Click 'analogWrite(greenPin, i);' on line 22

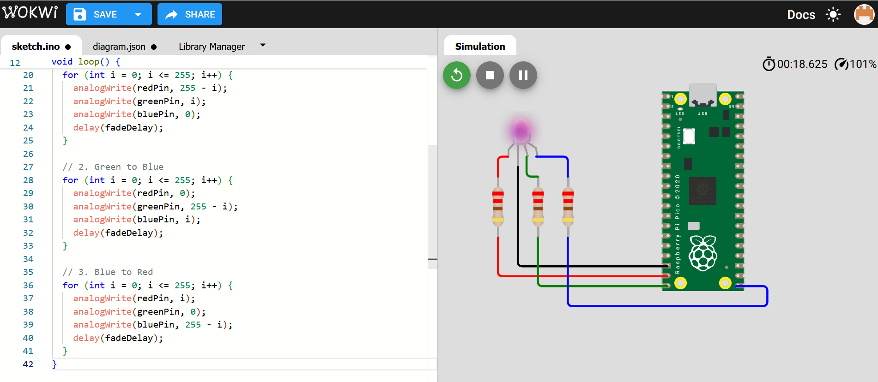click(139, 101)
